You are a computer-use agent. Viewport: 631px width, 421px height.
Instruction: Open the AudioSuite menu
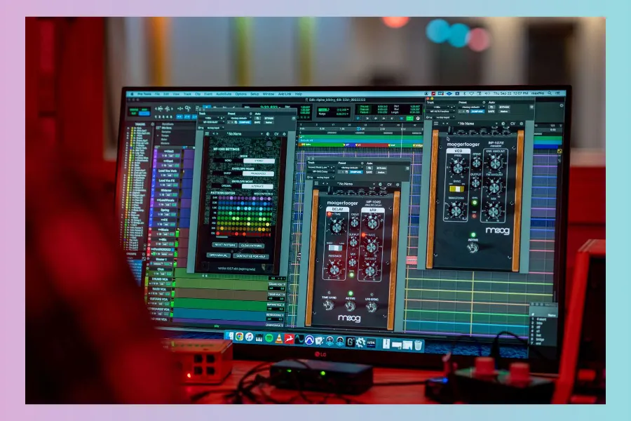pos(224,93)
